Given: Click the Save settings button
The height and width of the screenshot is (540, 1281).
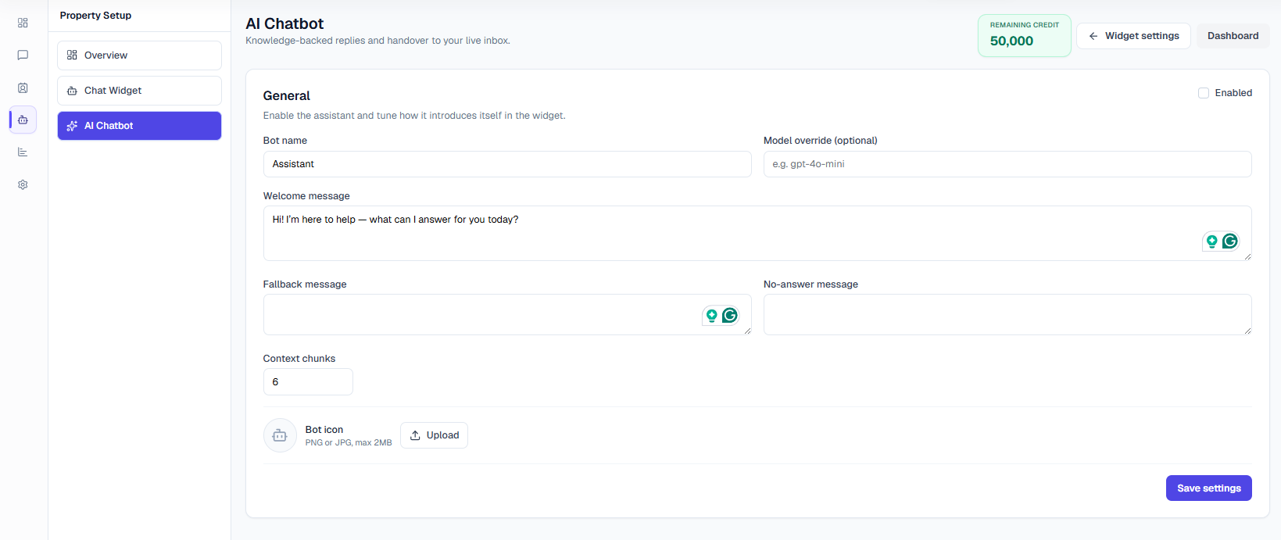Looking at the screenshot, I should (1208, 488).
